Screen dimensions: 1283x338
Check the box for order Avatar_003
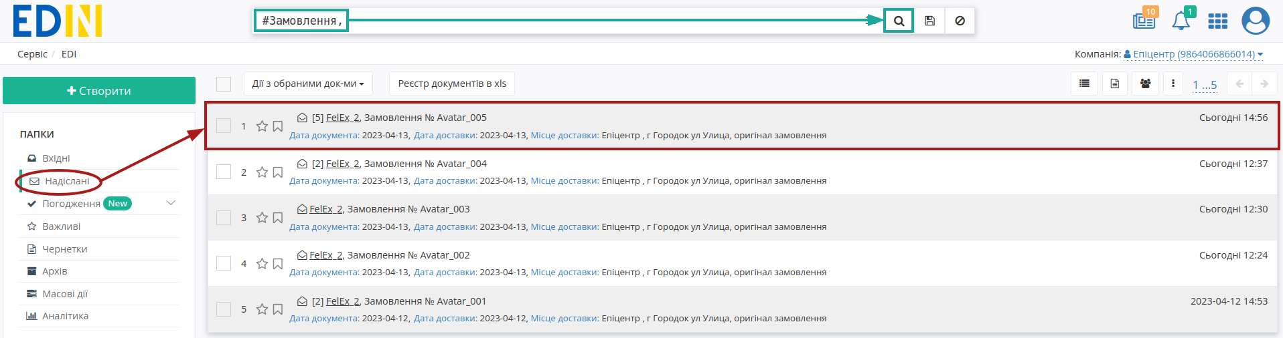(224, 217)
